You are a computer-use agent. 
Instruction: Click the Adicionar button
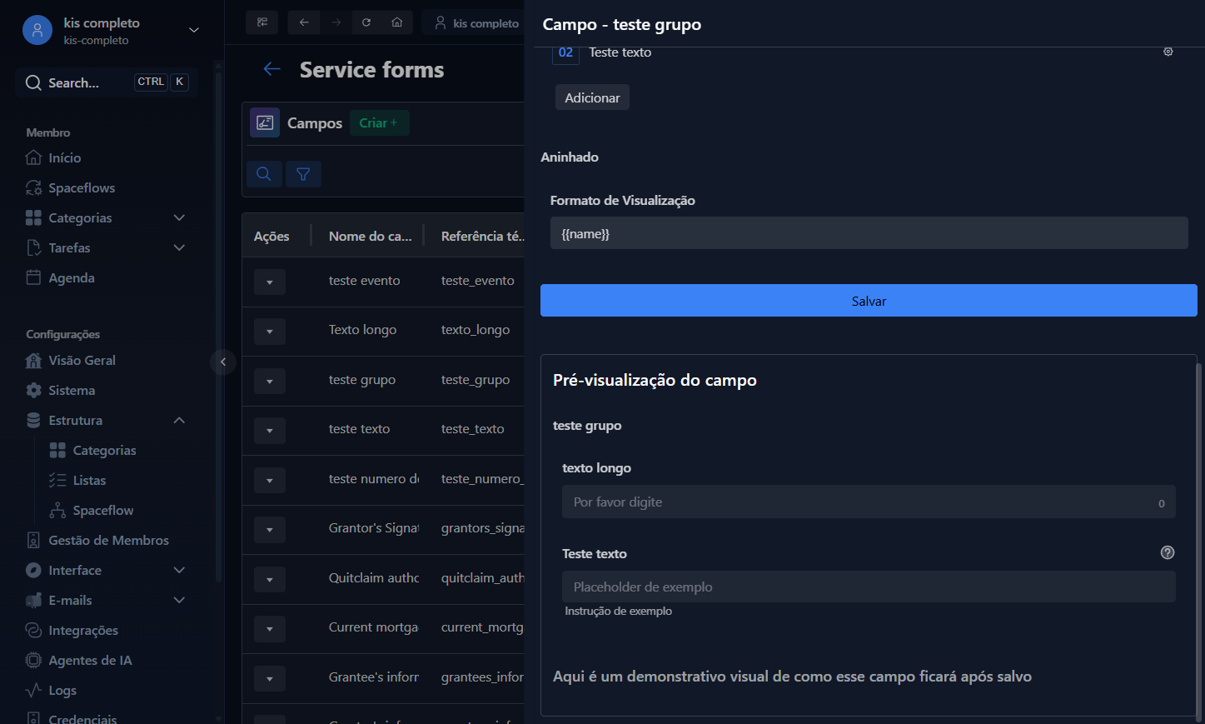592,97
